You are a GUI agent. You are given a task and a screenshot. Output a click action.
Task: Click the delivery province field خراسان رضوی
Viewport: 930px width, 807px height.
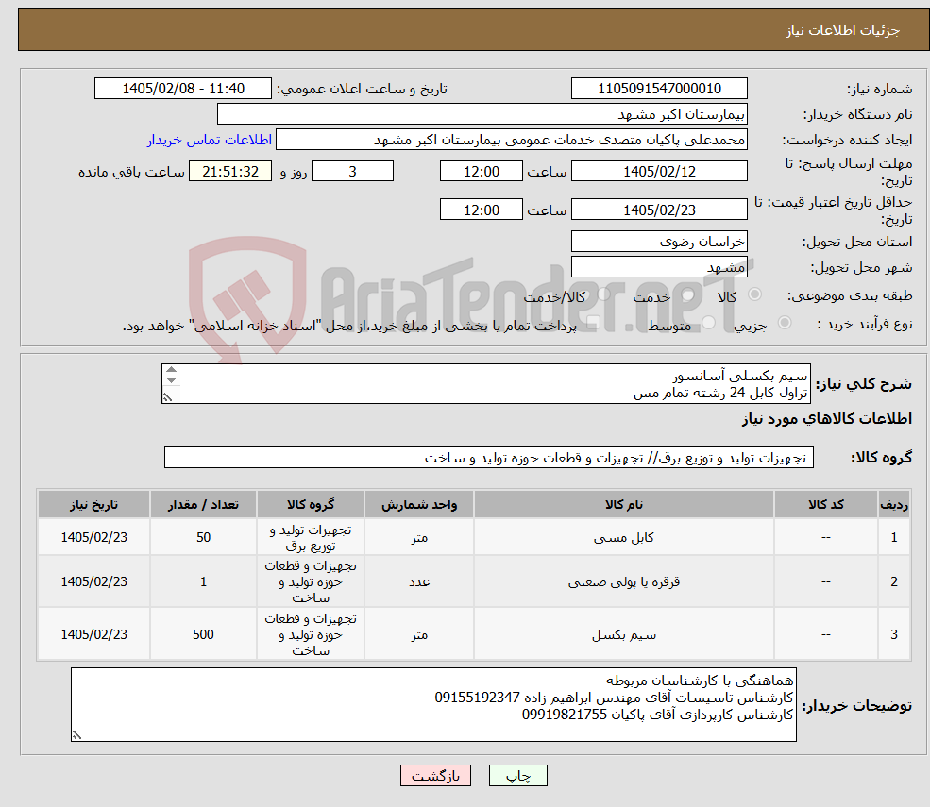pos(659,242)
